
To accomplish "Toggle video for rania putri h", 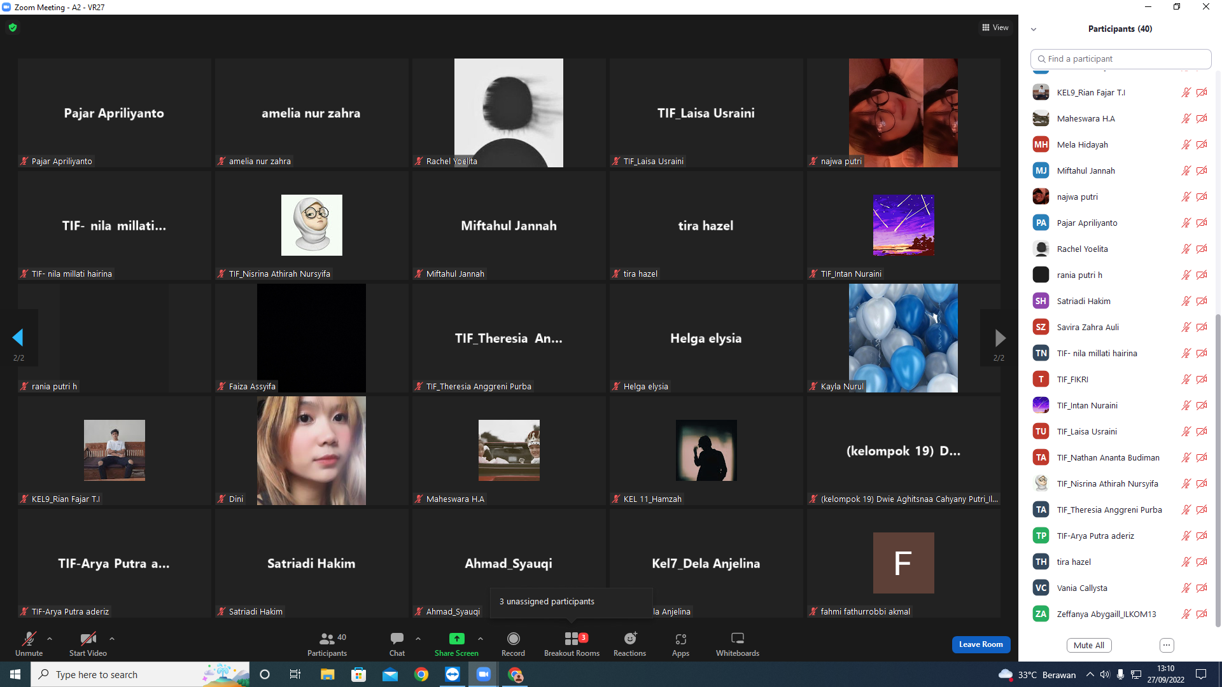I will tap(1202, 275).
